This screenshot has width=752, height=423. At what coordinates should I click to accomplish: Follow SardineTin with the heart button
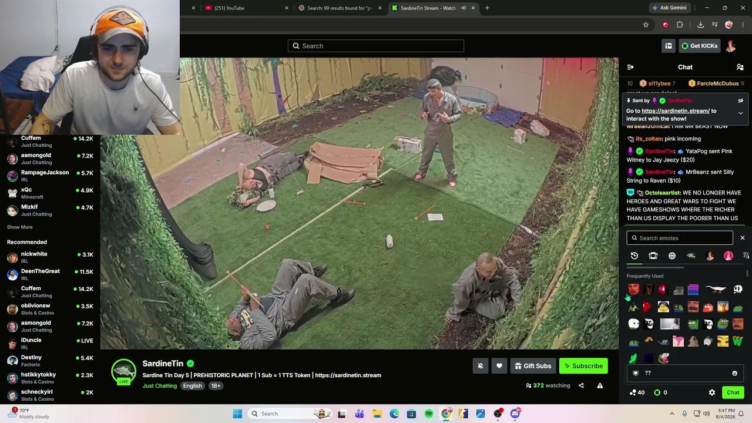point(499,366)
